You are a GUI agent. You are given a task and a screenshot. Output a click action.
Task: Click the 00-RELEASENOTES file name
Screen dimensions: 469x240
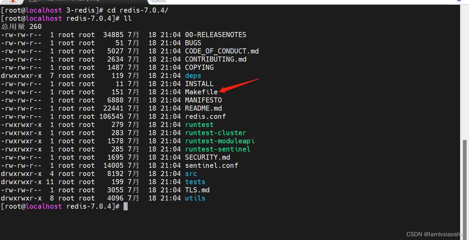click(x=215, y=35)
